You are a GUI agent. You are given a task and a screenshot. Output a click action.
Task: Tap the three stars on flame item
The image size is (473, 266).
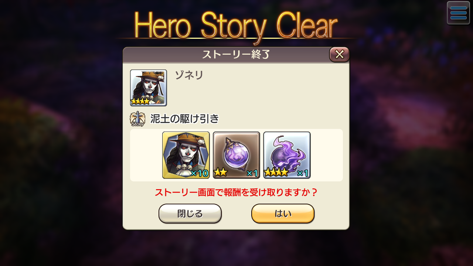[276, 172]
